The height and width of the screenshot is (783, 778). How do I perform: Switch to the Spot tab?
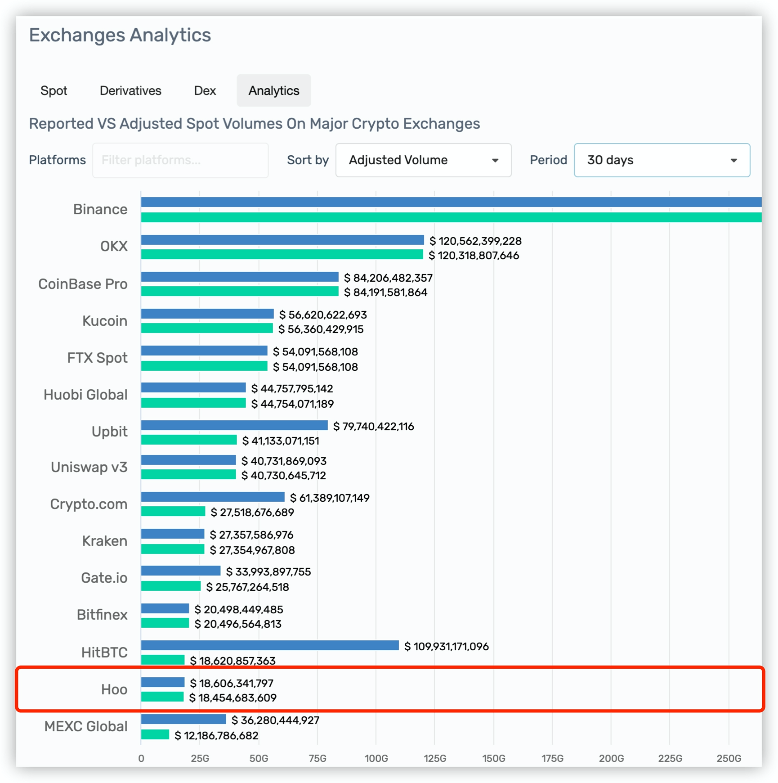[54, 91]
